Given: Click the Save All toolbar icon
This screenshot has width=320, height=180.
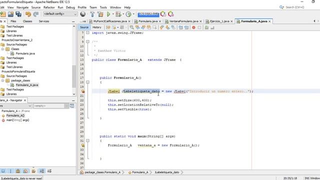Looking at the screenshot, I should click(18, 14).
